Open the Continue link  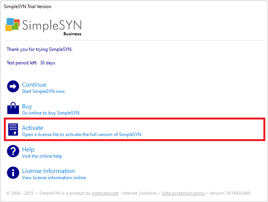click(34, 85)
